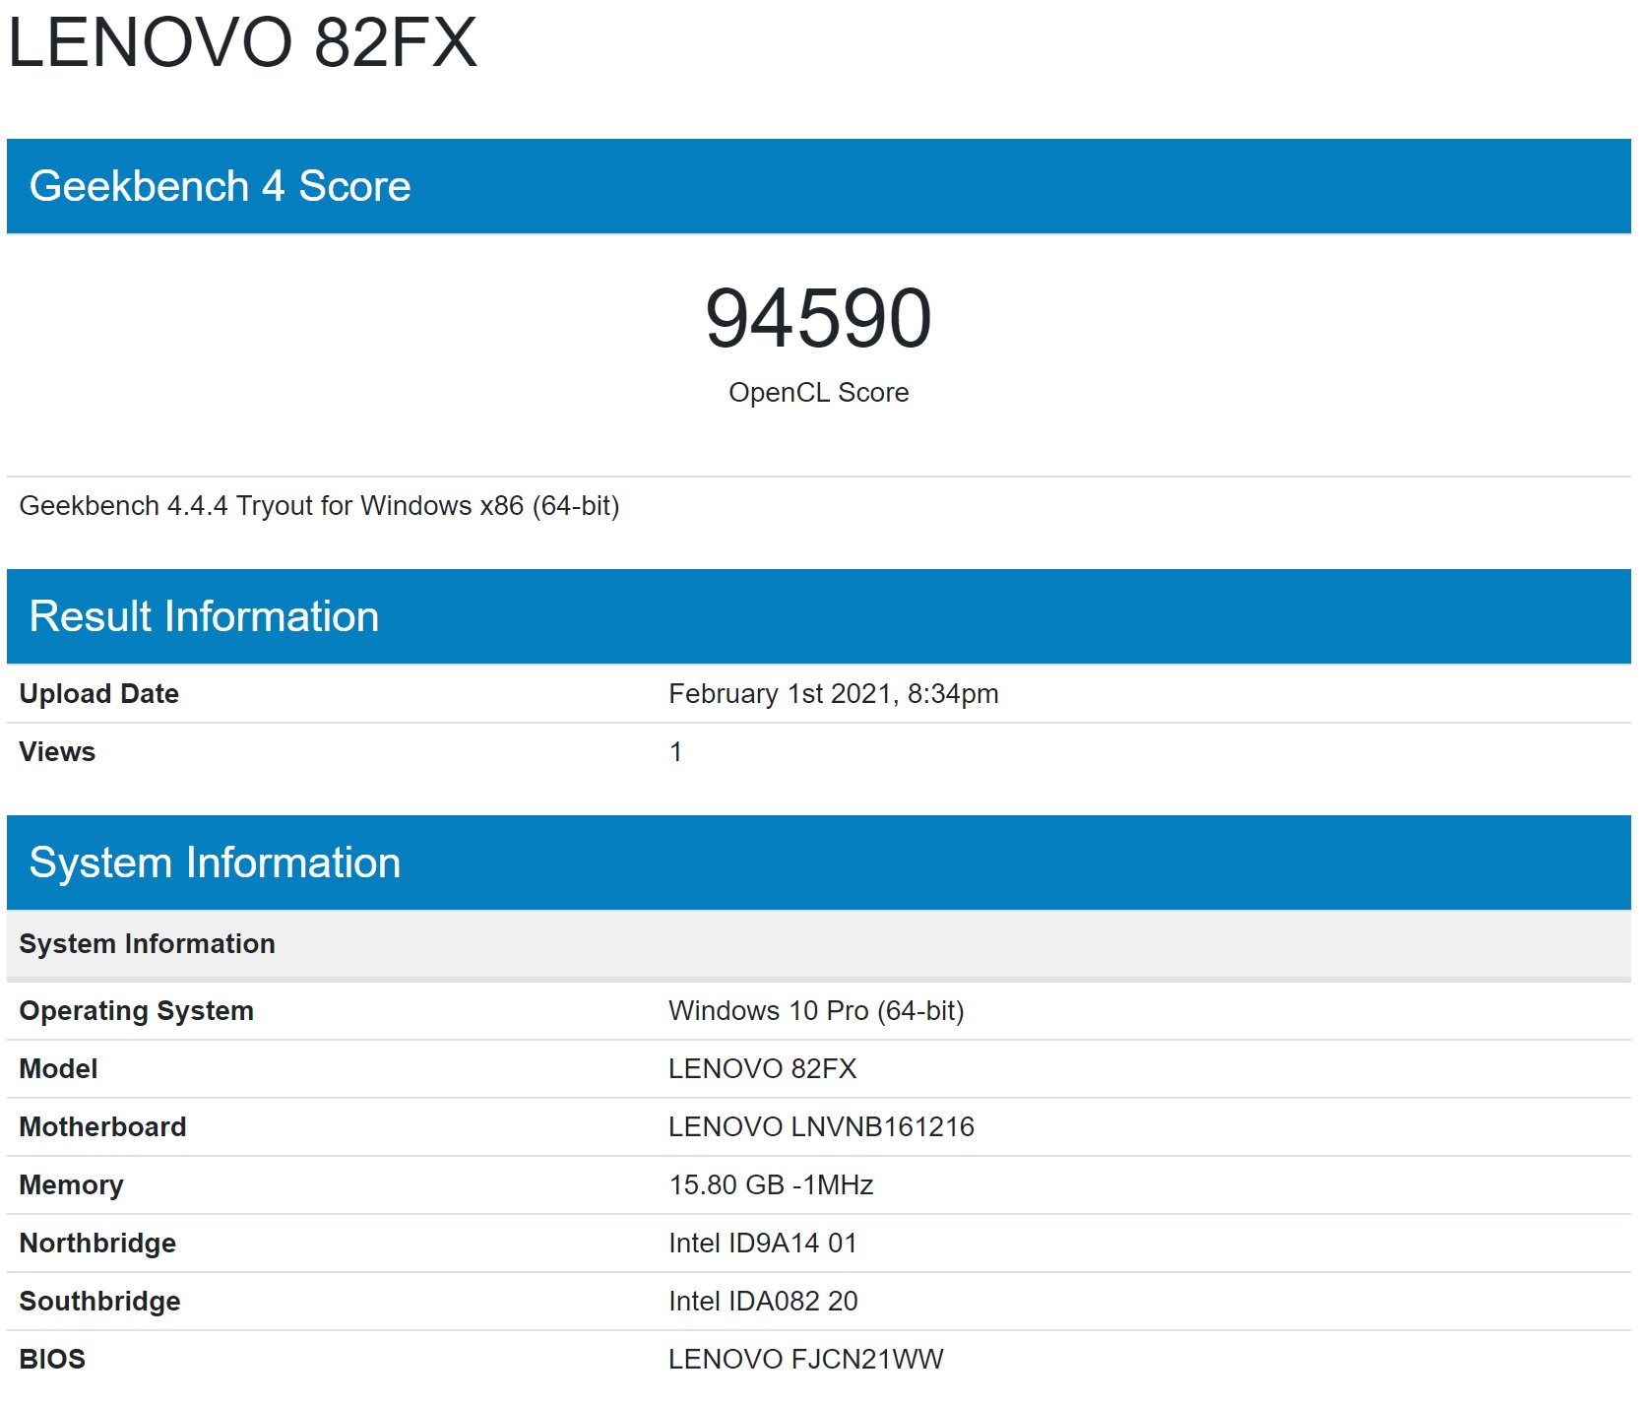Click the LENOVO 82FX page title
Viewport: 1644px width, 1404px height.
pyautogui.click(x=242, y=42)
